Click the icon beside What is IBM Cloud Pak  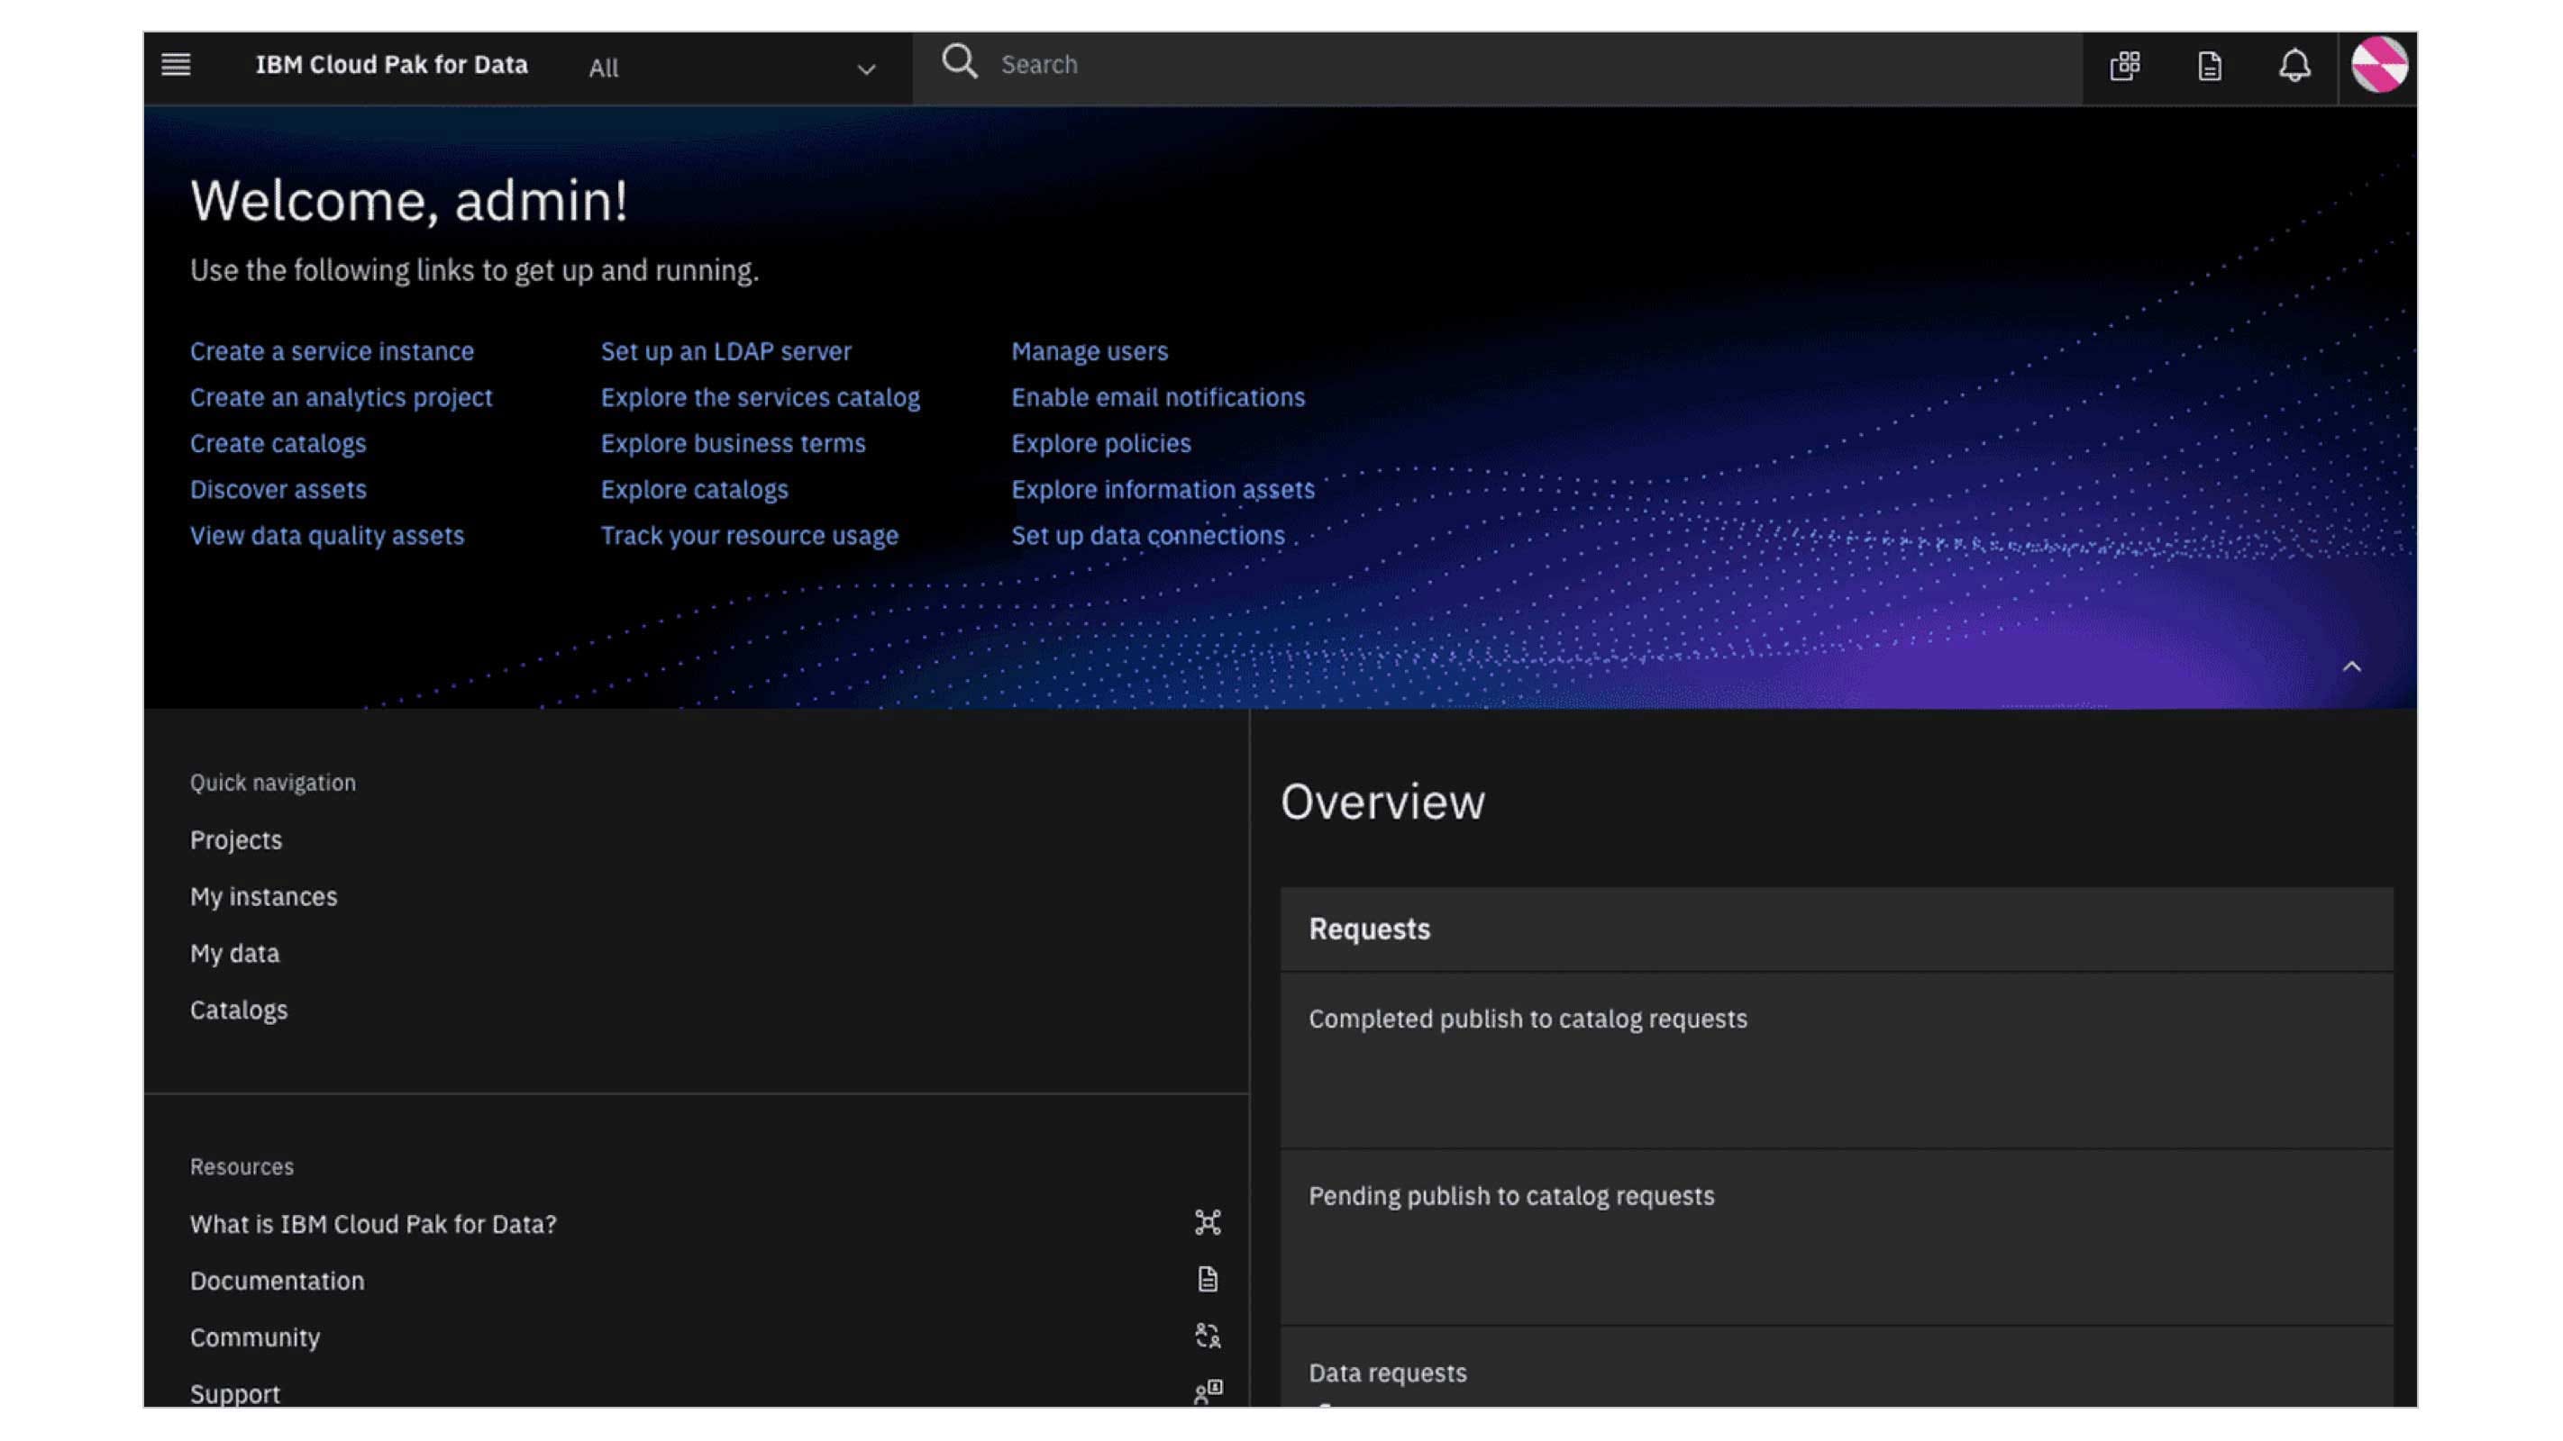coord(1207,1223)
